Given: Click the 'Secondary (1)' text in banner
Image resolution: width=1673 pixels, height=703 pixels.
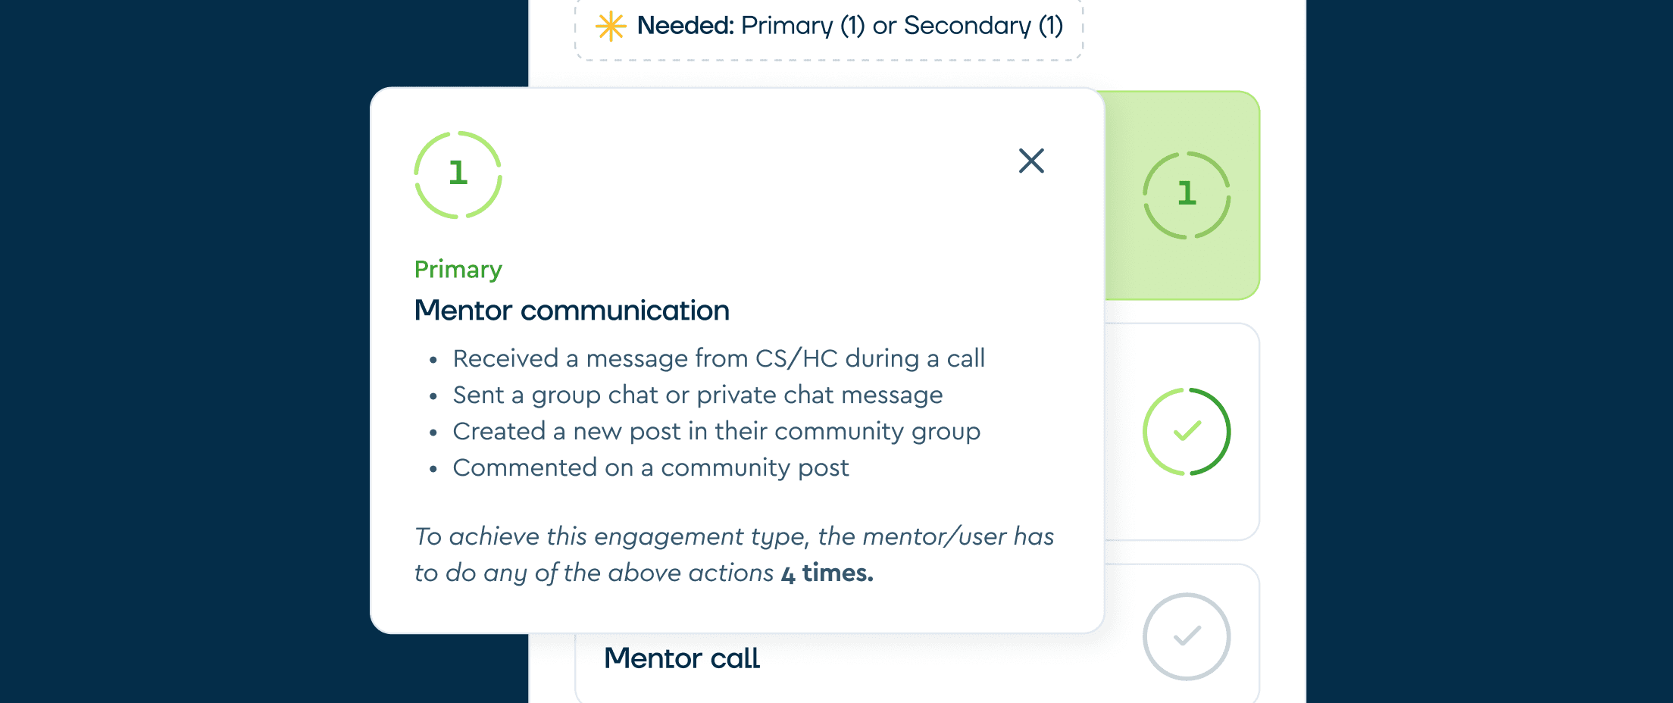Looking at the screenshot, I should click(x=983, y=26).
